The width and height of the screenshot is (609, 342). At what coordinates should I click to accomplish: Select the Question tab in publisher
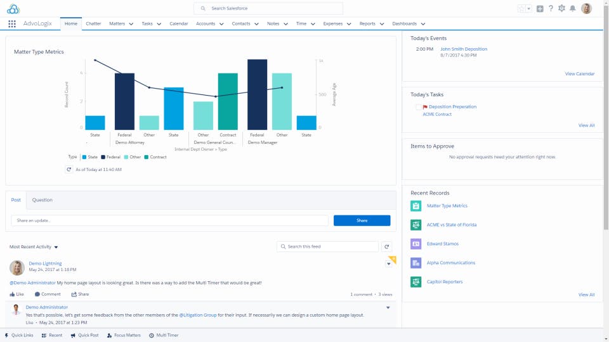coord(43,200)
